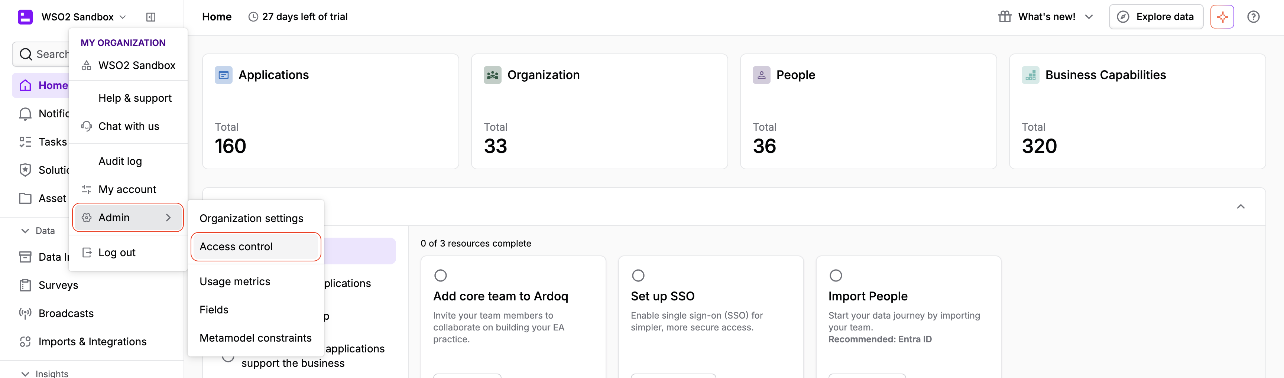Start a chat via the headset icon
The height and width of the screenshot is (378, 1284).
click(87, 127)
